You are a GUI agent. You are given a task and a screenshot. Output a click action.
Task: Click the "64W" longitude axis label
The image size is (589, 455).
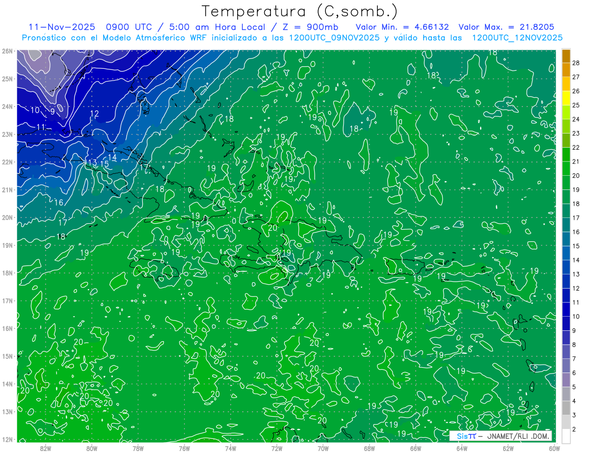click(x=461, y=448)
